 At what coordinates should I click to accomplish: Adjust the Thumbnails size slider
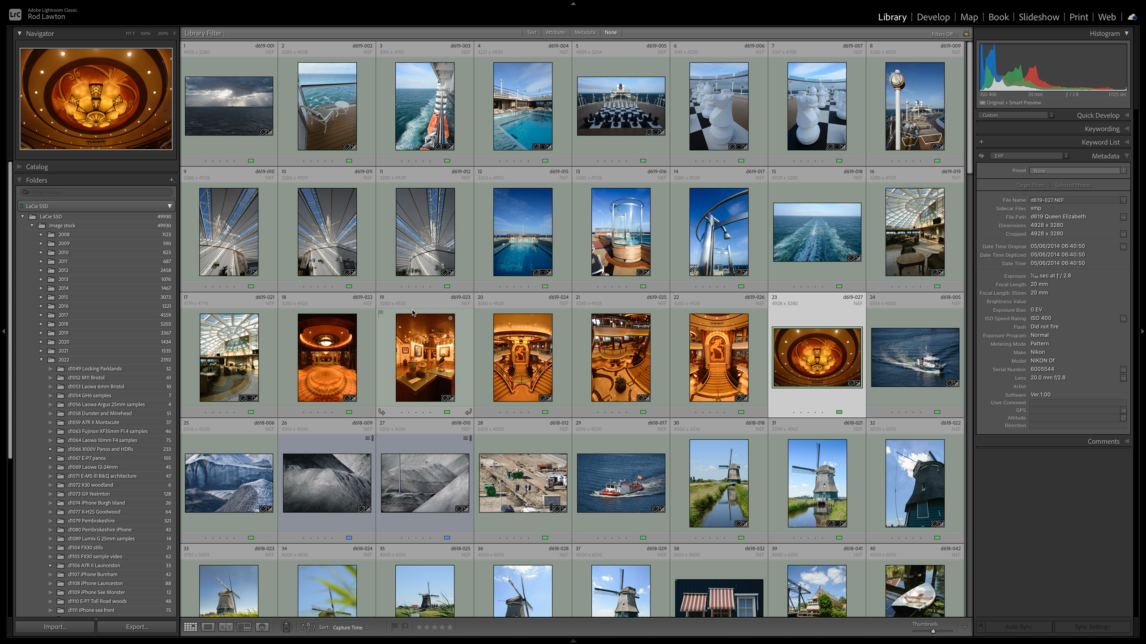tap(933, 631)
